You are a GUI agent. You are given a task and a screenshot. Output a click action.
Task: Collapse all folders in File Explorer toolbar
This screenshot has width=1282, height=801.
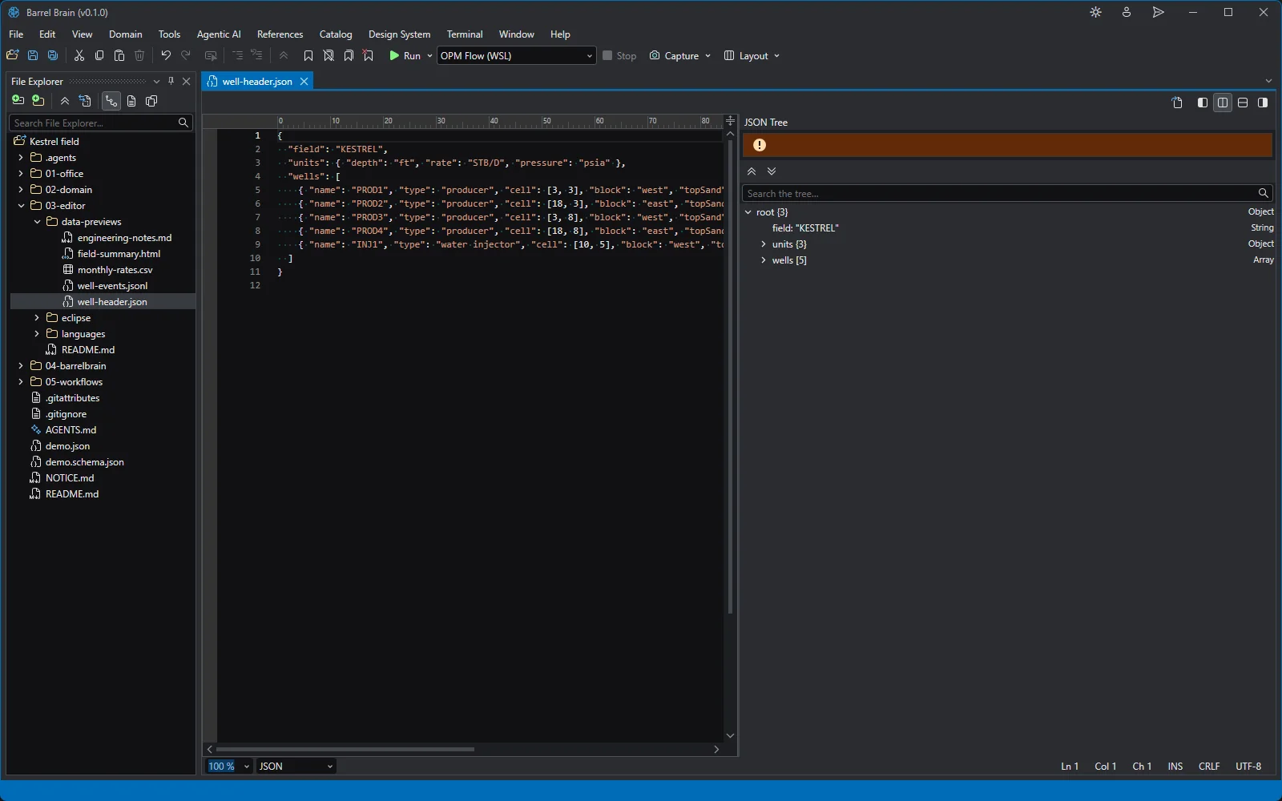click(65, 101)
